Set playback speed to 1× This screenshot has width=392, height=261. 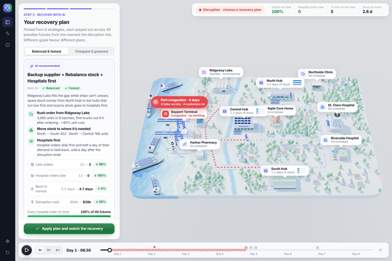[40, 250]
